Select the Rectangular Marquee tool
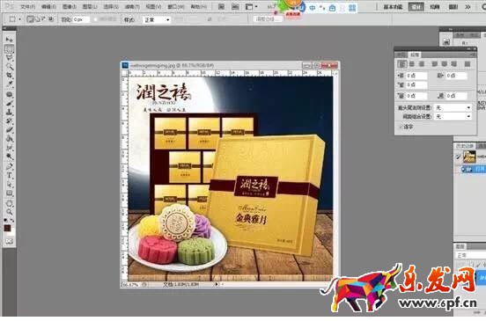 10,49
